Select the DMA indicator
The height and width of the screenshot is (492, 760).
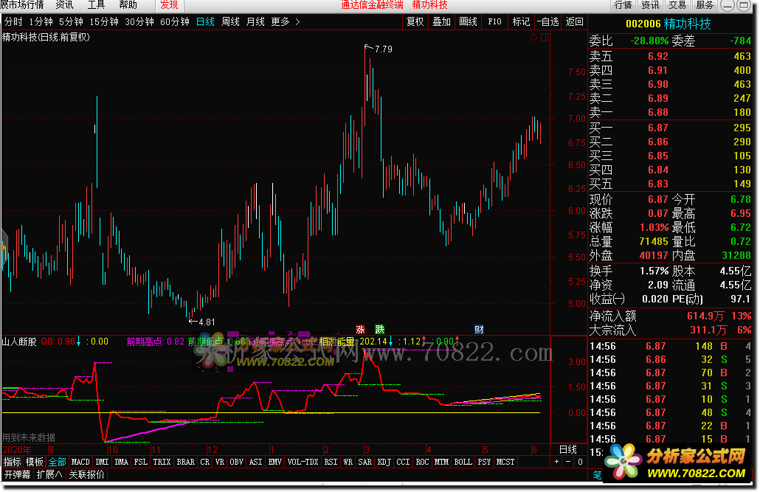coord(121,462)
